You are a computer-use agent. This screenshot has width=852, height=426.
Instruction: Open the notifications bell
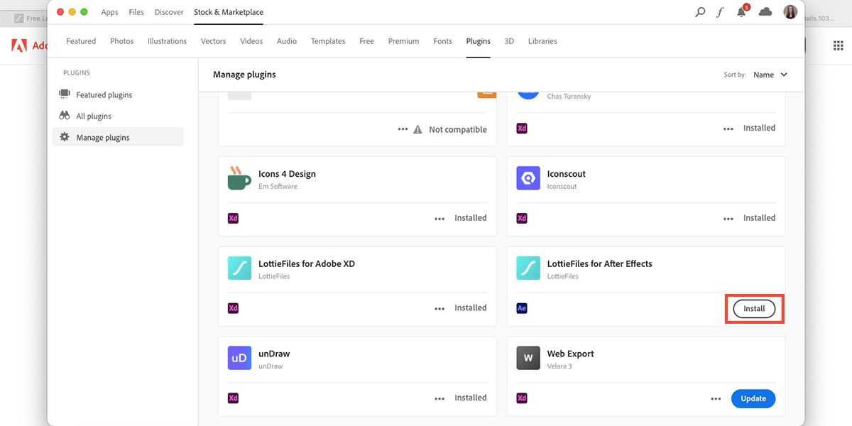point(742,11)
